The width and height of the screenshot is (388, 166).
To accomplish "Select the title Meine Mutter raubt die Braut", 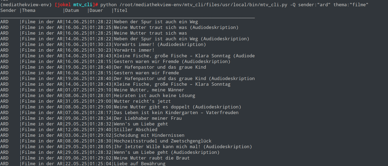I will pos(152,158).
